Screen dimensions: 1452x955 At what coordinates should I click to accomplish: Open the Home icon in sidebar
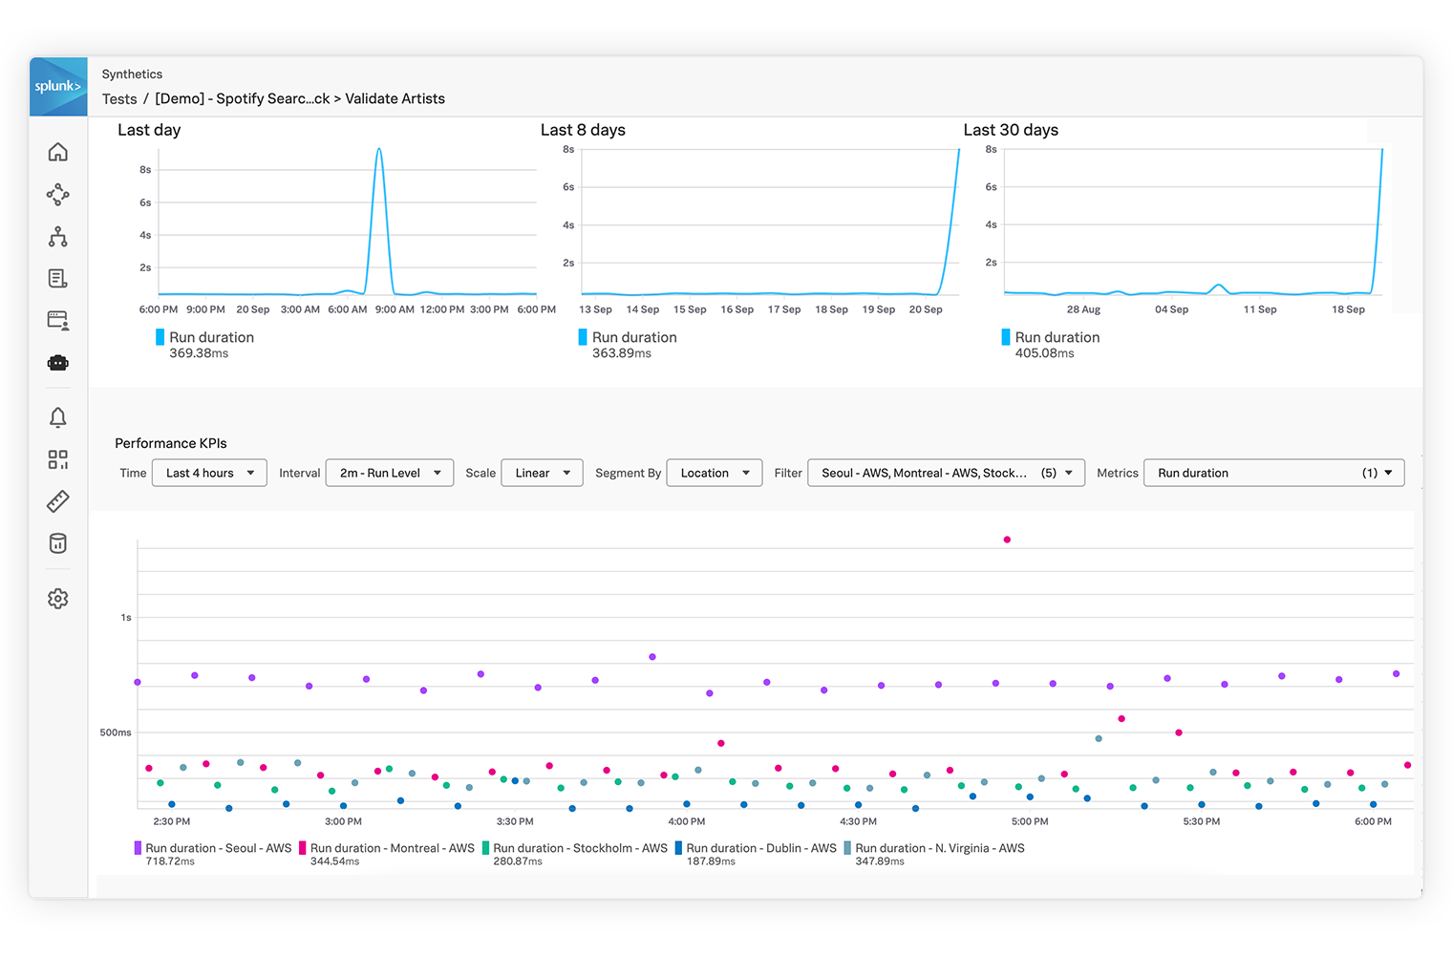[58, 152]
